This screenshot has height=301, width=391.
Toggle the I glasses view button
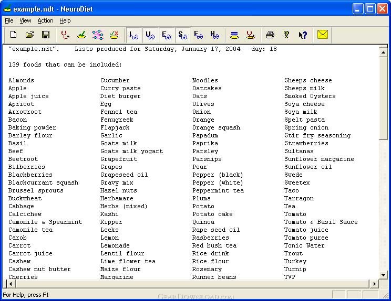point(134,35)
